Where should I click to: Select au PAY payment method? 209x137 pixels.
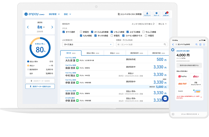182,84
